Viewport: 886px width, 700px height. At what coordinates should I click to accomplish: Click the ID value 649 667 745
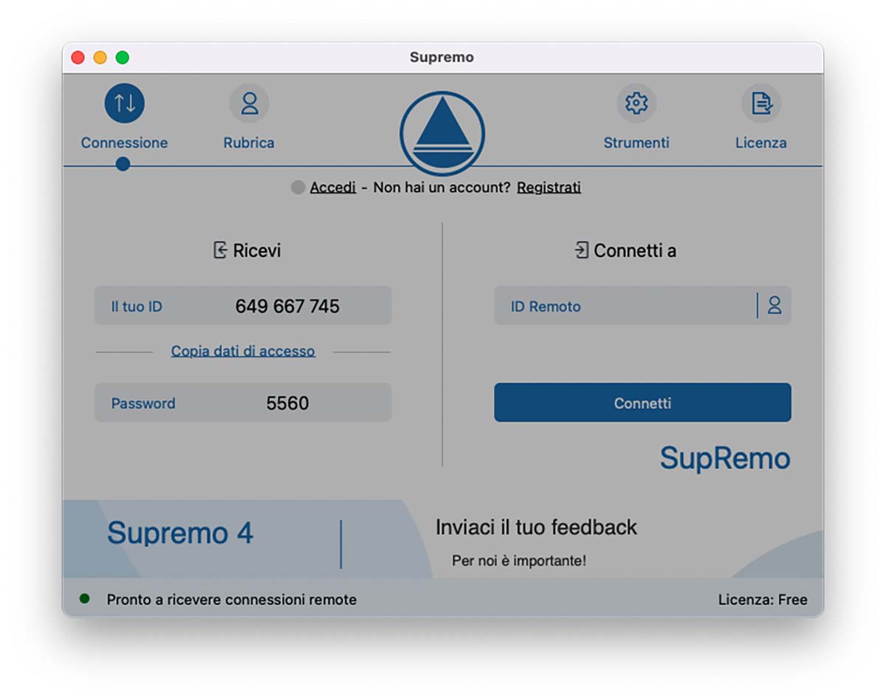click(x=287, y=306)
